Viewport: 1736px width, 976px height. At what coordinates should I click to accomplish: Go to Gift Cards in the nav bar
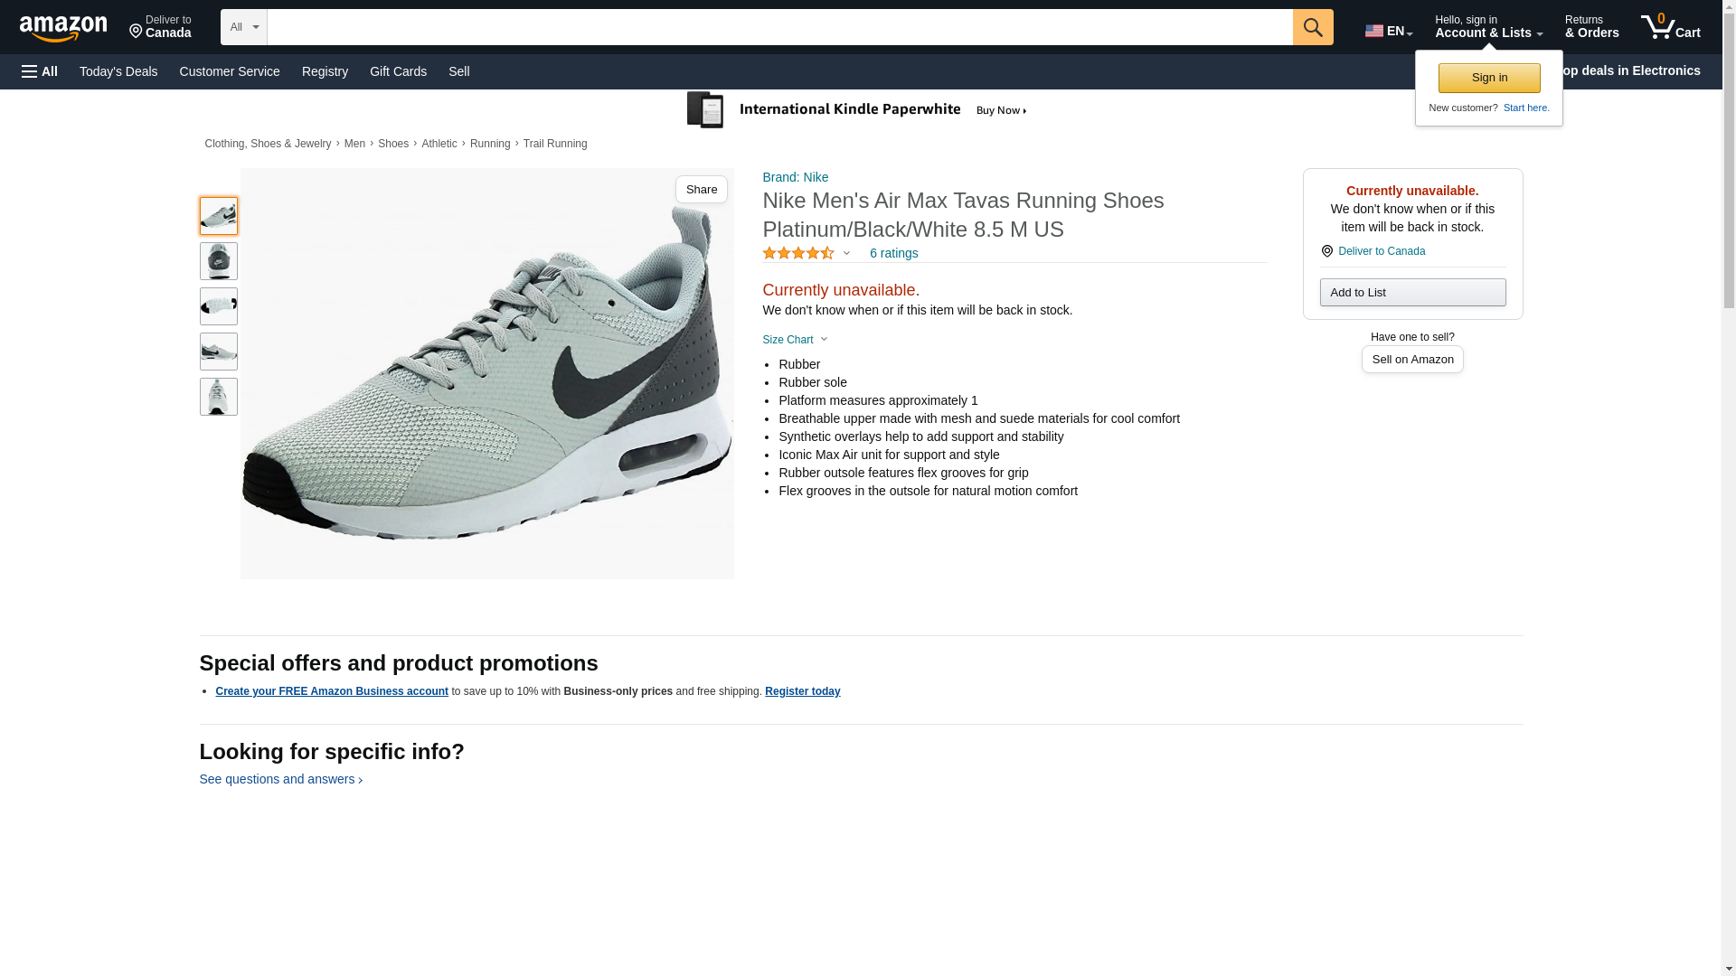click(x=398, y=71)
